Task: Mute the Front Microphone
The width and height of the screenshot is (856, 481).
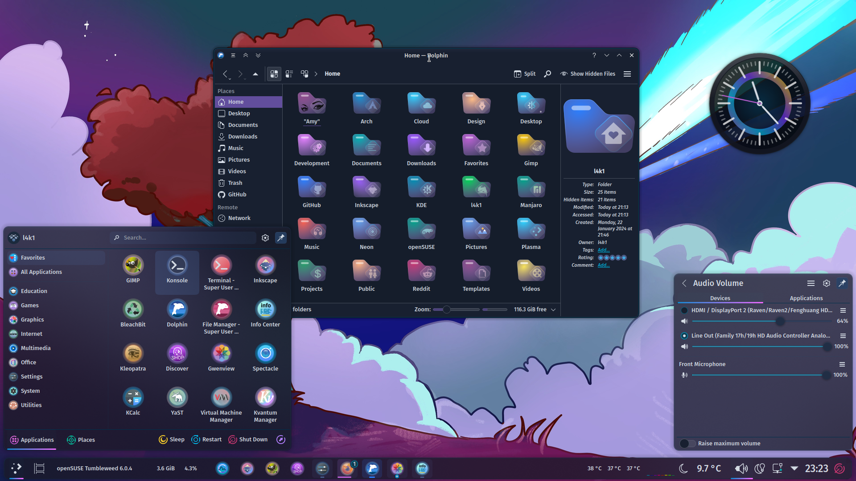Action: point(684,375)
